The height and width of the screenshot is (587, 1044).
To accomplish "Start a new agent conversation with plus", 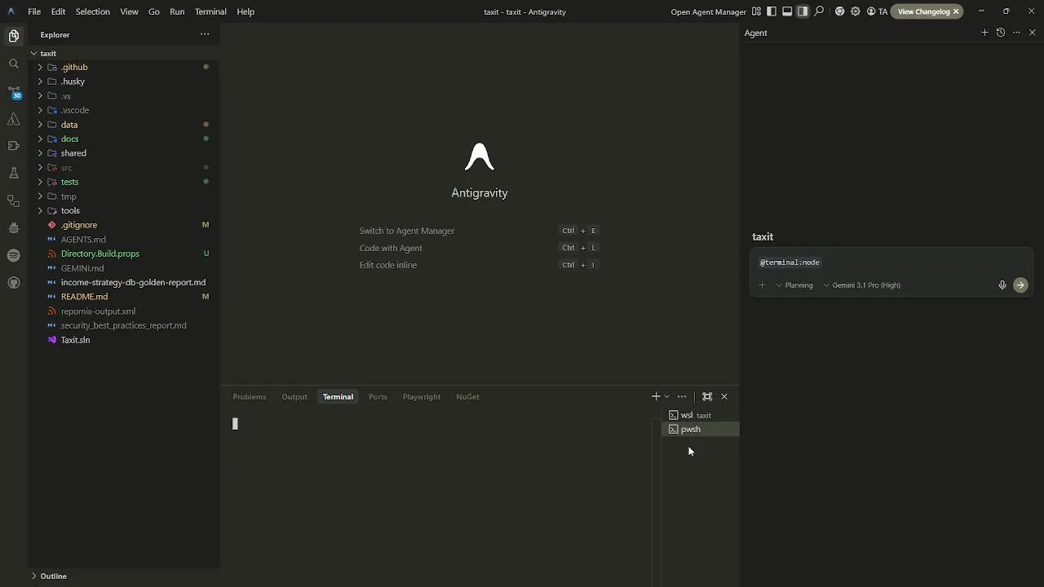I will (984, 33).
